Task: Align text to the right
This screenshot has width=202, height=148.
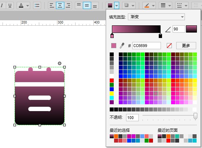Action: 68,5
